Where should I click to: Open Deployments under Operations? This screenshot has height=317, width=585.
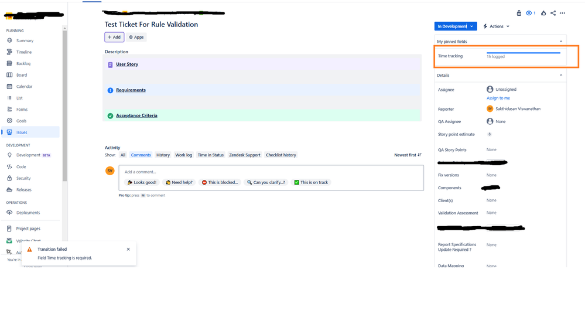pyautogui.click(x=28, y=213)
